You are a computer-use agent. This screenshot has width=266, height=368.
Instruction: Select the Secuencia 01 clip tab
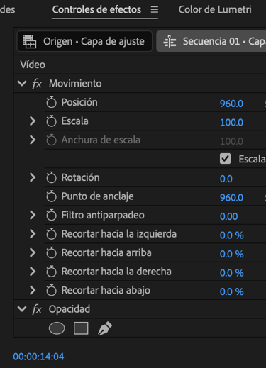[211, 41]
